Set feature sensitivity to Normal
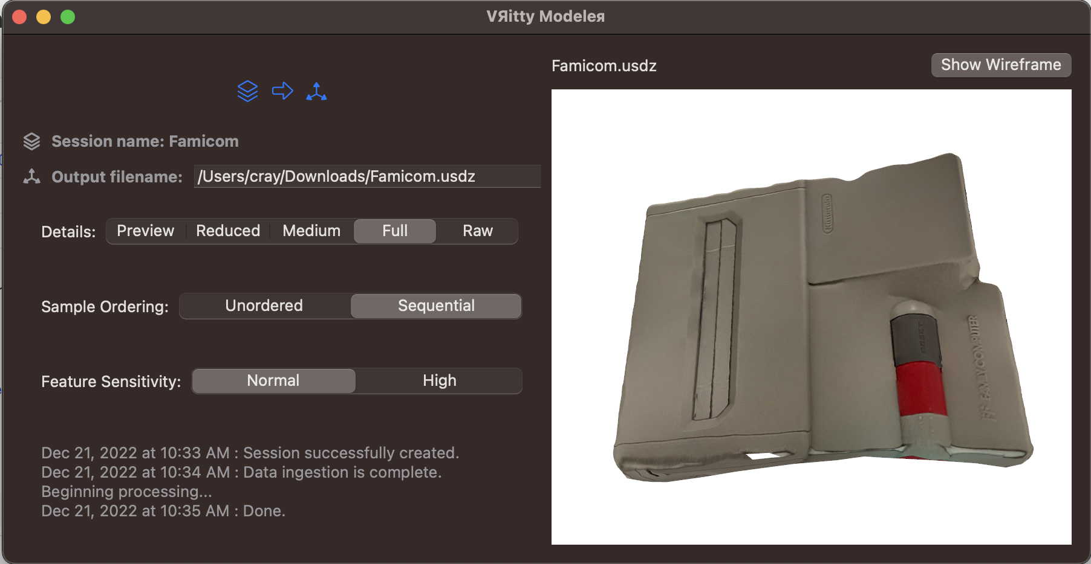This screenshot has width=1091, height=564. pos(273,381)
